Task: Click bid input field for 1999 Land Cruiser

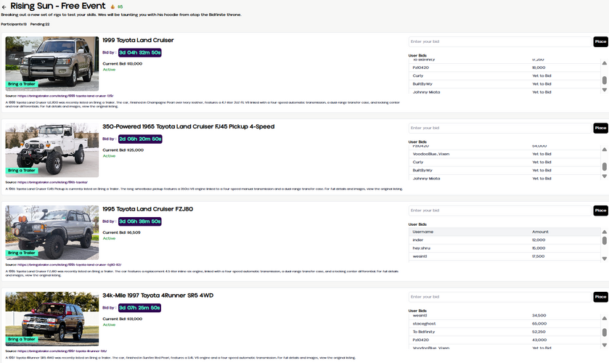Action: (500, 42)
